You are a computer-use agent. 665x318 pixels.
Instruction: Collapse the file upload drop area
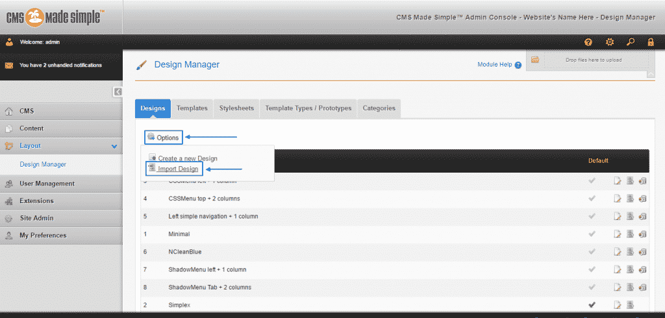click(x=651, y=75)
